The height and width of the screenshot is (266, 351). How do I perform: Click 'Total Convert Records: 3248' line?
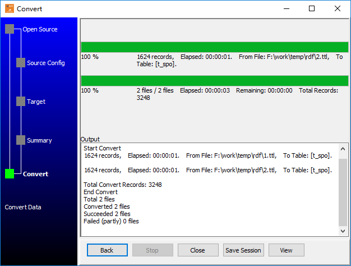pos(123,185)
